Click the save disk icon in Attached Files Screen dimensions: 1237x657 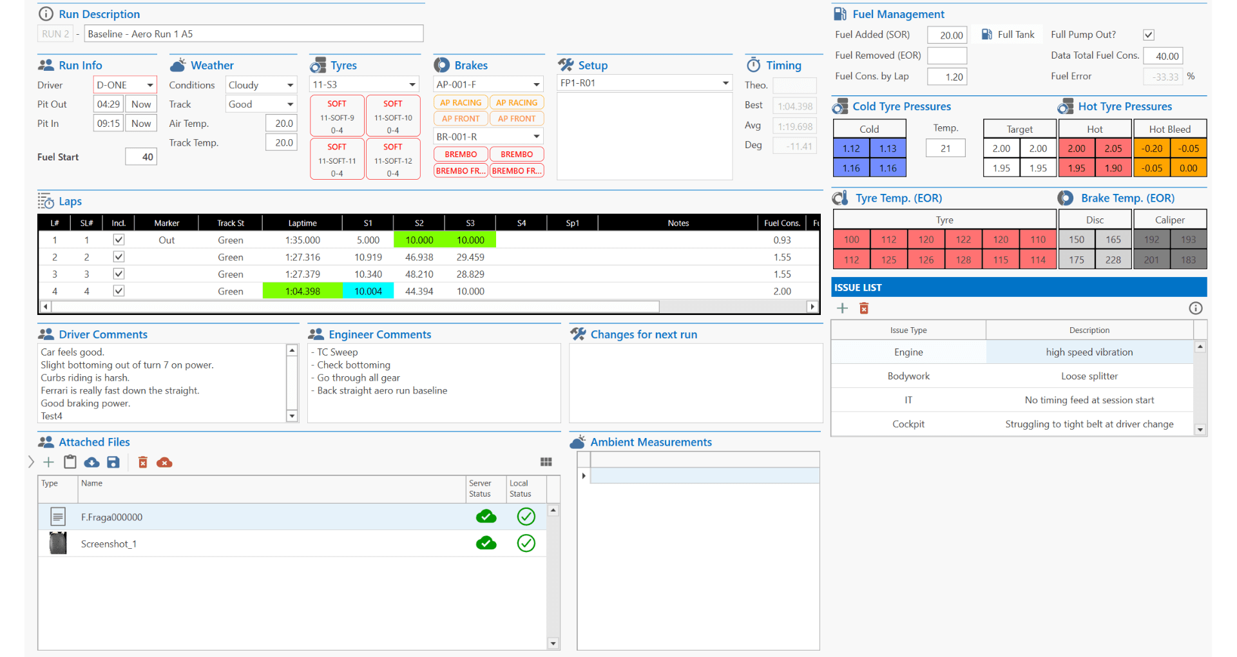[x=113, y=462]
